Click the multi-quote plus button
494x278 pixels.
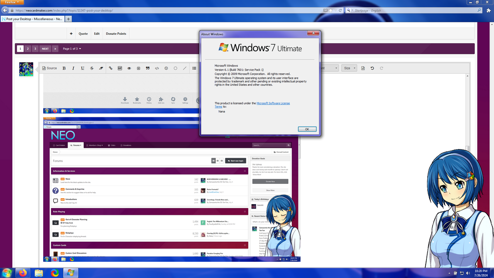[x=71, y=34]
